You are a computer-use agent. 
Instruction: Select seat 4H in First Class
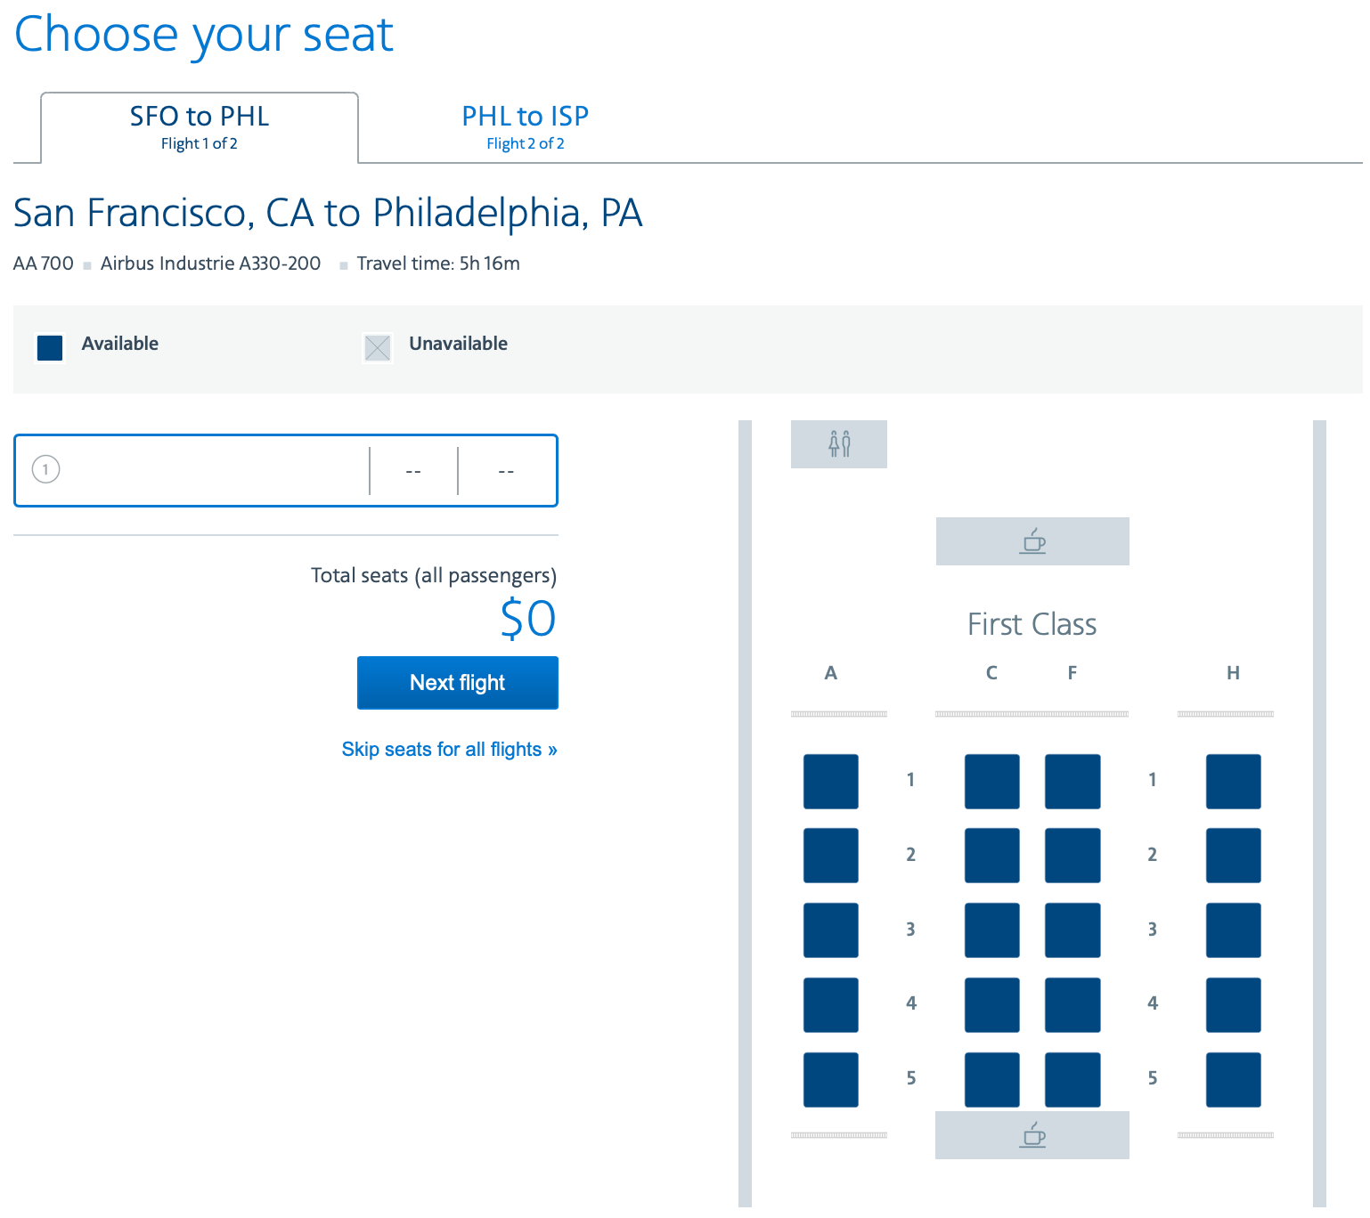coord(1233,1005)
